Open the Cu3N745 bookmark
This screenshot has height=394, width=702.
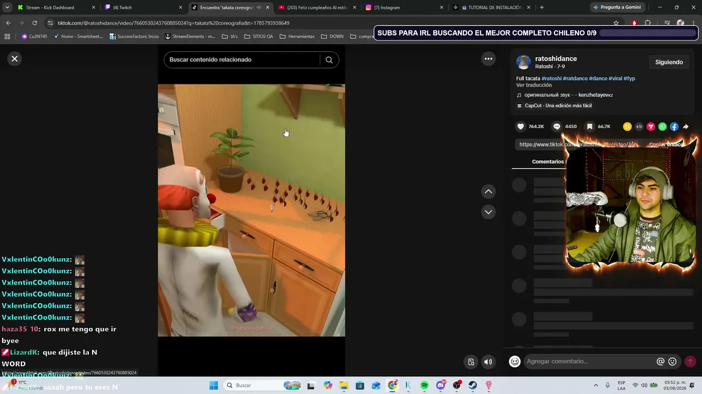point(35,37)
